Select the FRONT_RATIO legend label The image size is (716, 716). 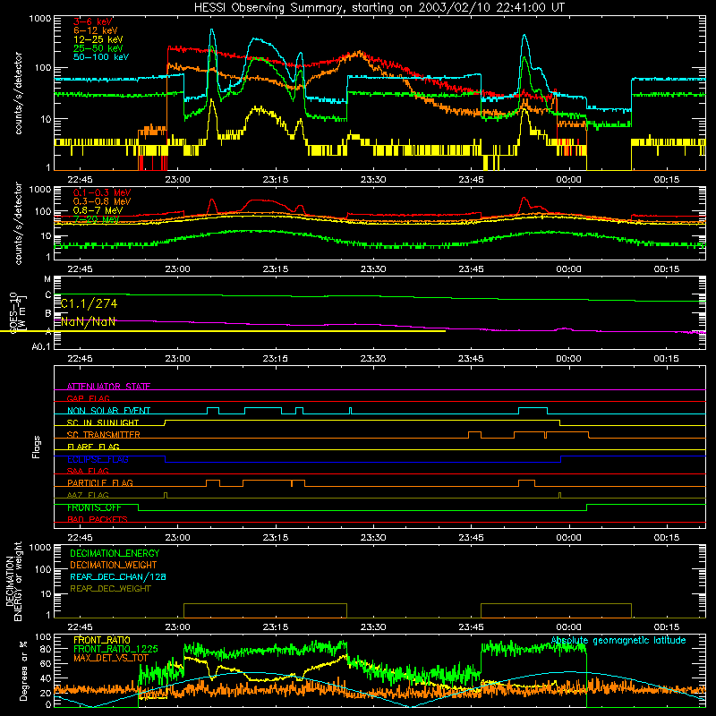click(x=102, y=640)
